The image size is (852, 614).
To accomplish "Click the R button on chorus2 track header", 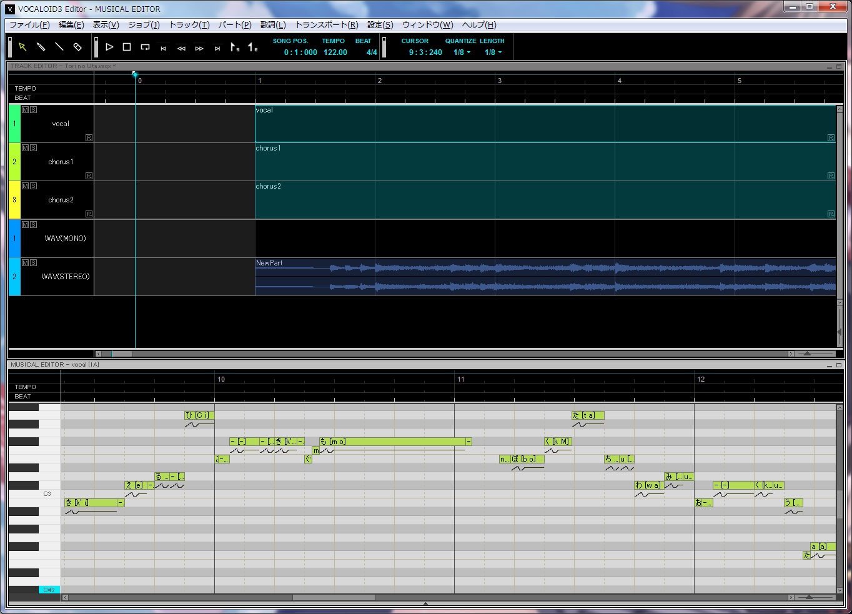I will (x=89, y=214).
